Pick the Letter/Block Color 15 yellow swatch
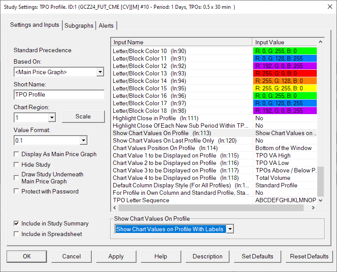 pos(285,88)
